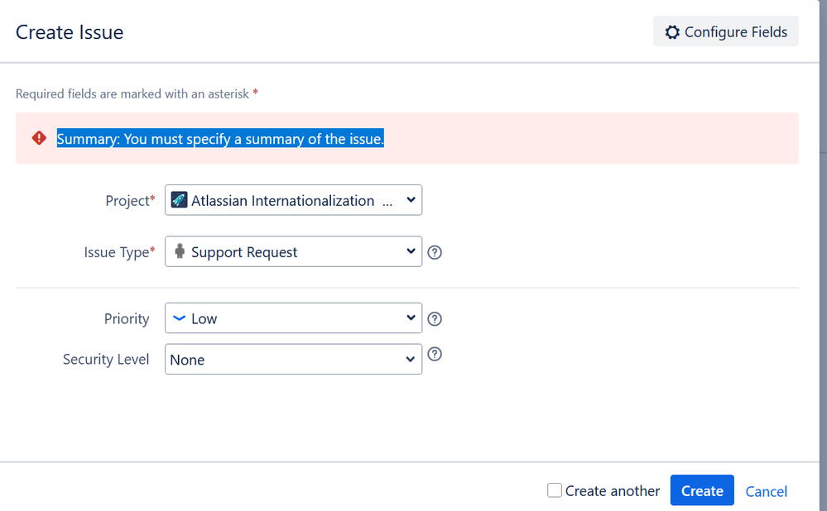The width and height of the screenshot is (827, 511).
Task: Open help for Security Level field
Action: coord(434,354)
